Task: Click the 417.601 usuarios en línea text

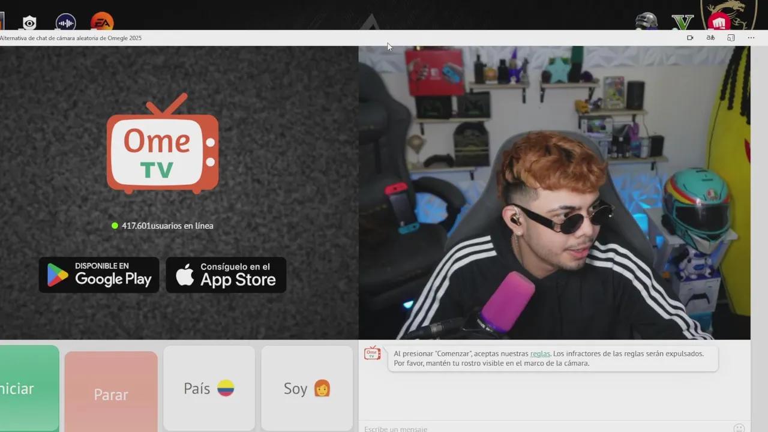Action: point(167,226)
